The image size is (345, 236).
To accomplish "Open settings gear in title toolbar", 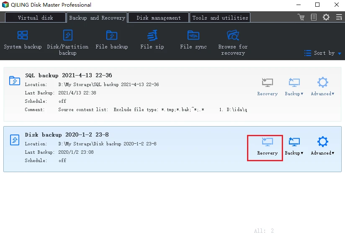I will click(x=326, y=17).
